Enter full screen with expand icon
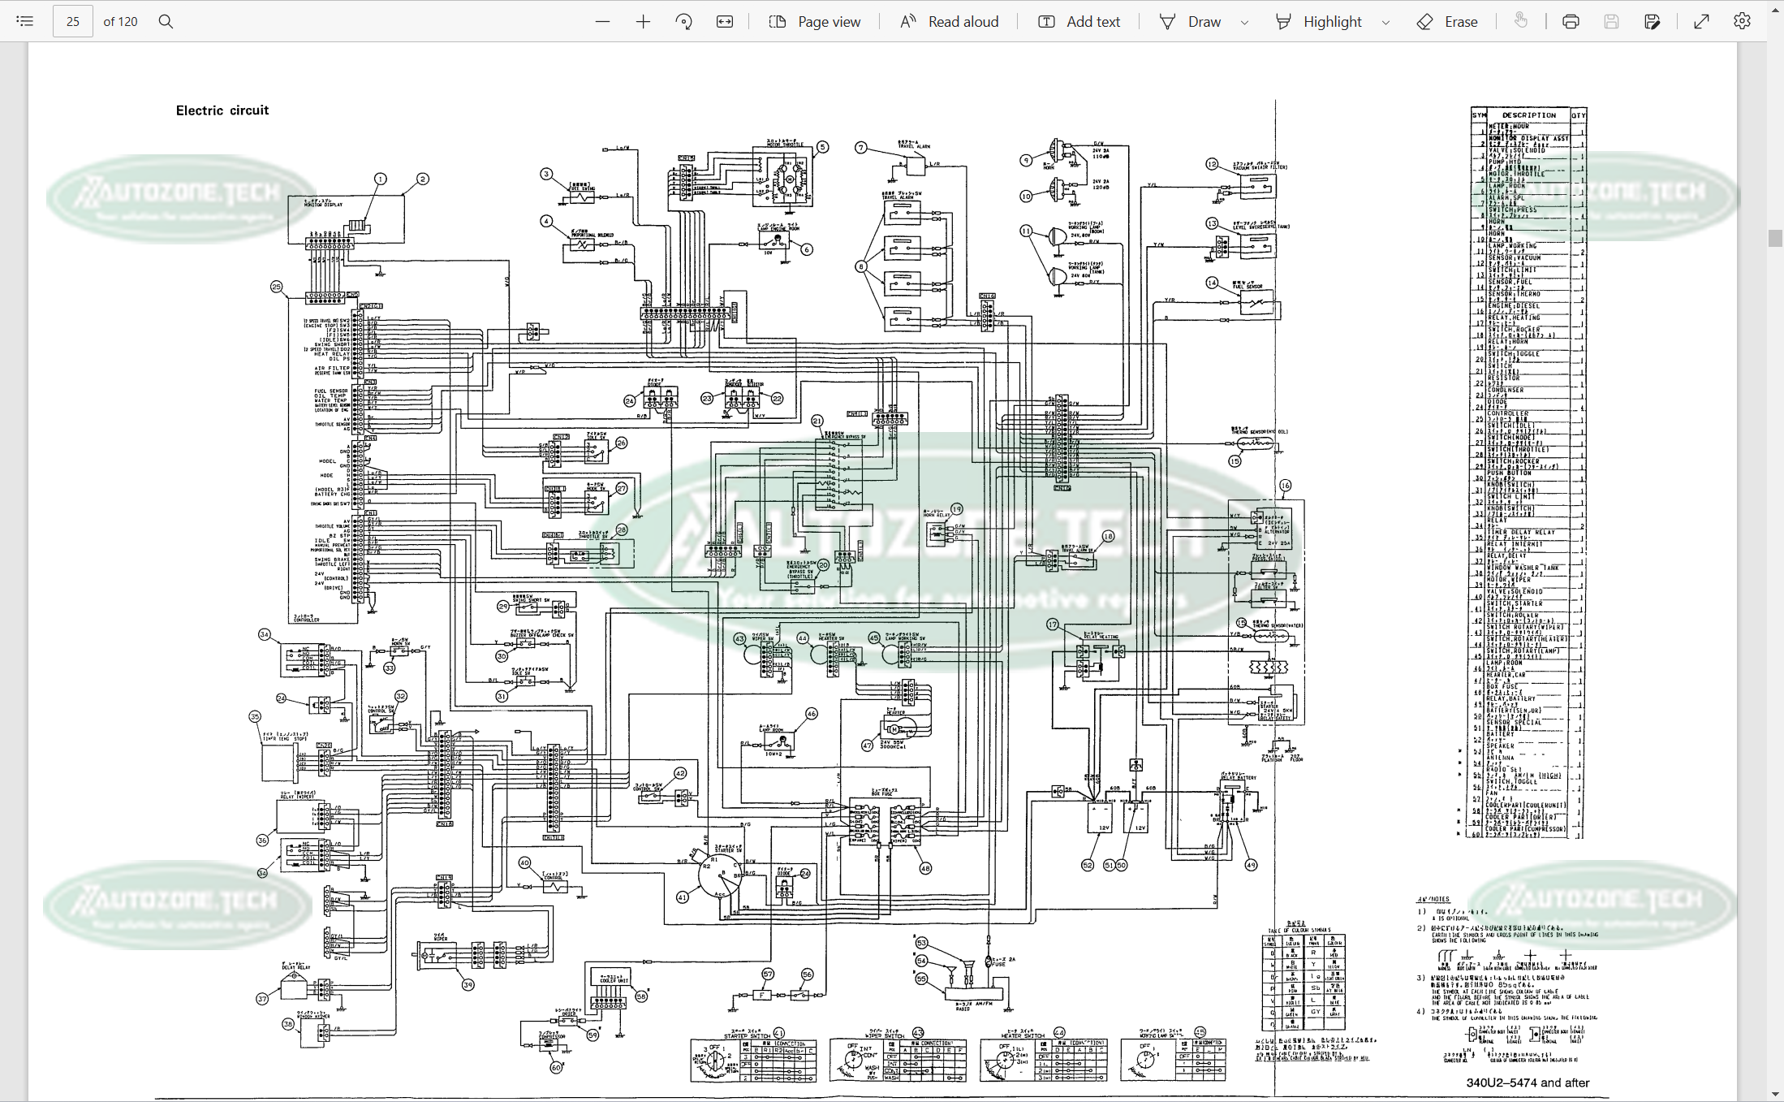Viewport: 1784px width, 1102px height. (x=1702, y=22)
